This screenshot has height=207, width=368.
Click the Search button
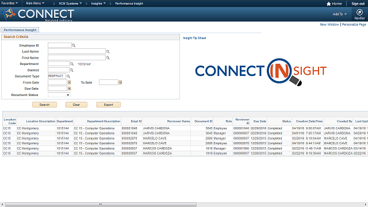click(x=44, y=105)
